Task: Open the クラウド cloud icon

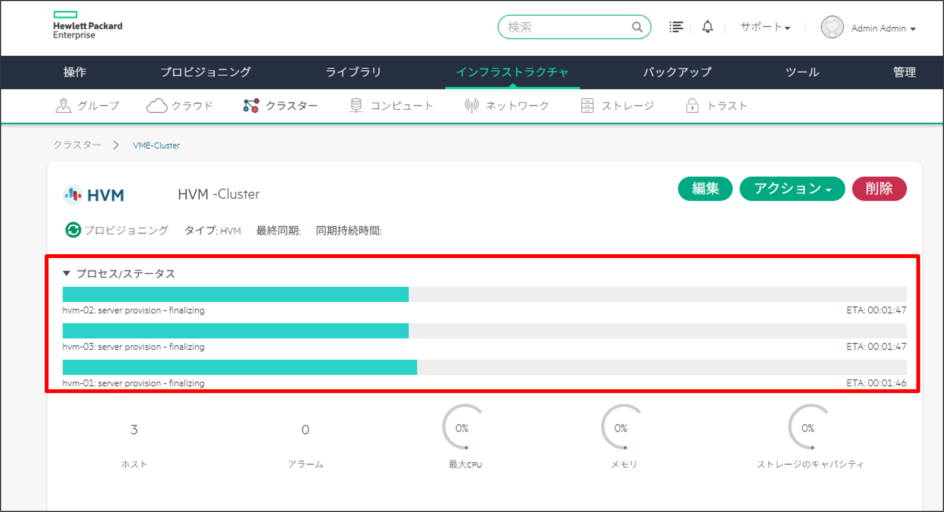Action: click(157, 106)
